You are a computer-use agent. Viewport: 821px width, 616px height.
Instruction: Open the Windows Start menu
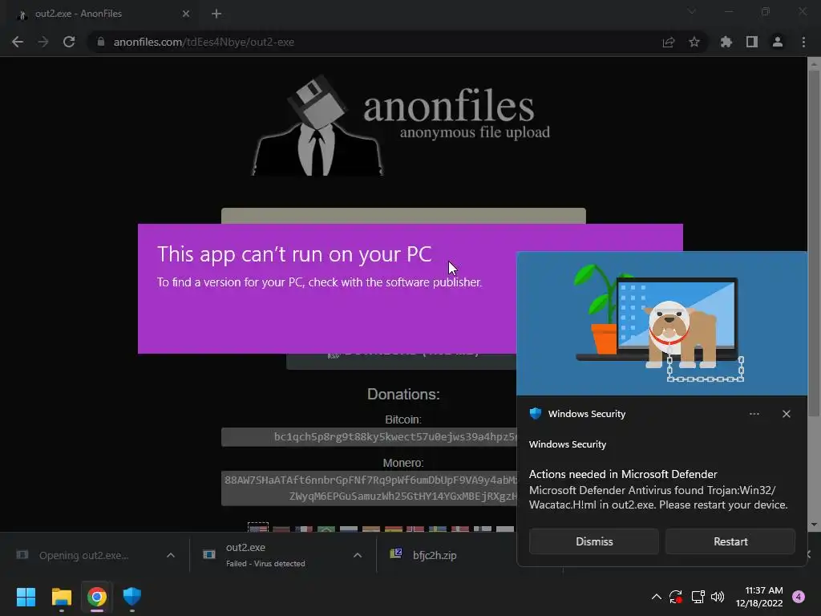[26, 597]
